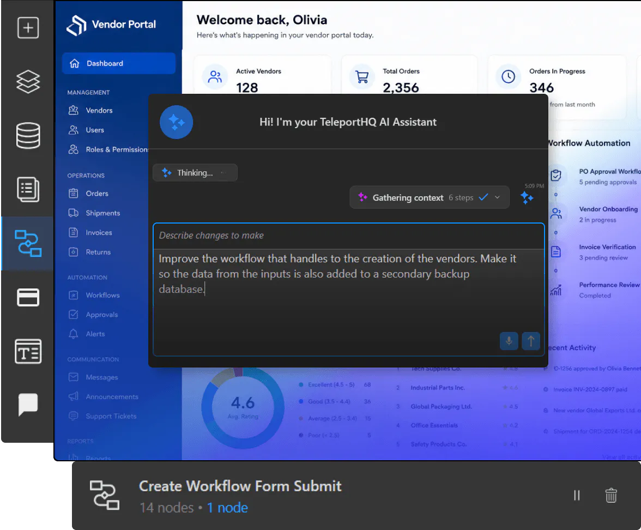Click the microphone voice input button
Screen dimensions: 641x530
coord(509,341)
